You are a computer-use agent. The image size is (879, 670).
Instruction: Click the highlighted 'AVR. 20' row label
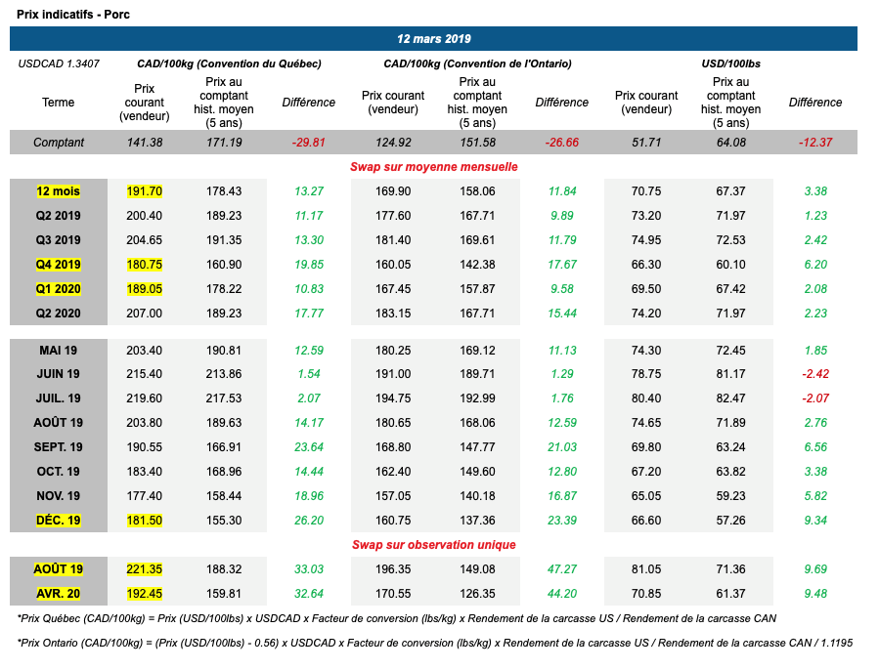[59, 593]
